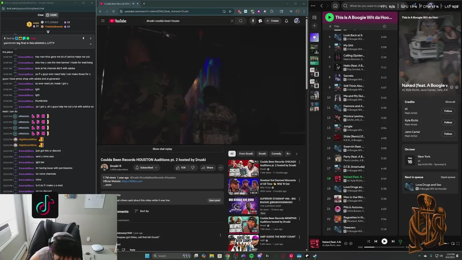Click the Open panel button

point(214,200)
